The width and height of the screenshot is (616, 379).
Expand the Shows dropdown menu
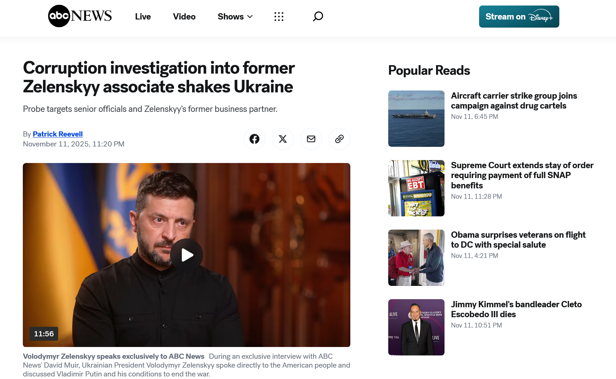(x=235, y=17)
